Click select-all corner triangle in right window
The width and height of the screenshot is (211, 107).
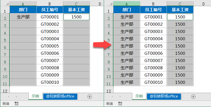(111, 4)
